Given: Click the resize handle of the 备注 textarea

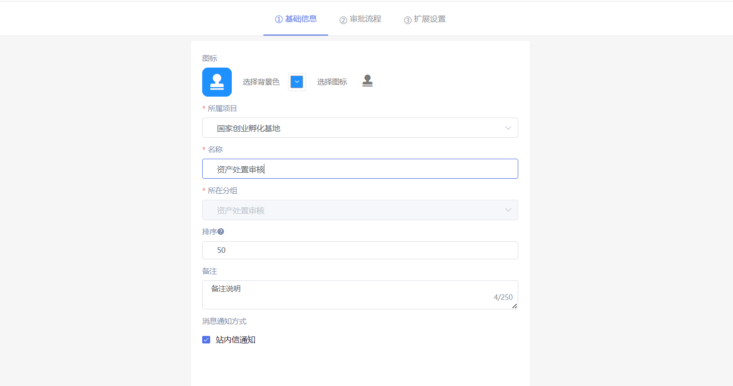Looking at the screenshot, I should (514, 306).
